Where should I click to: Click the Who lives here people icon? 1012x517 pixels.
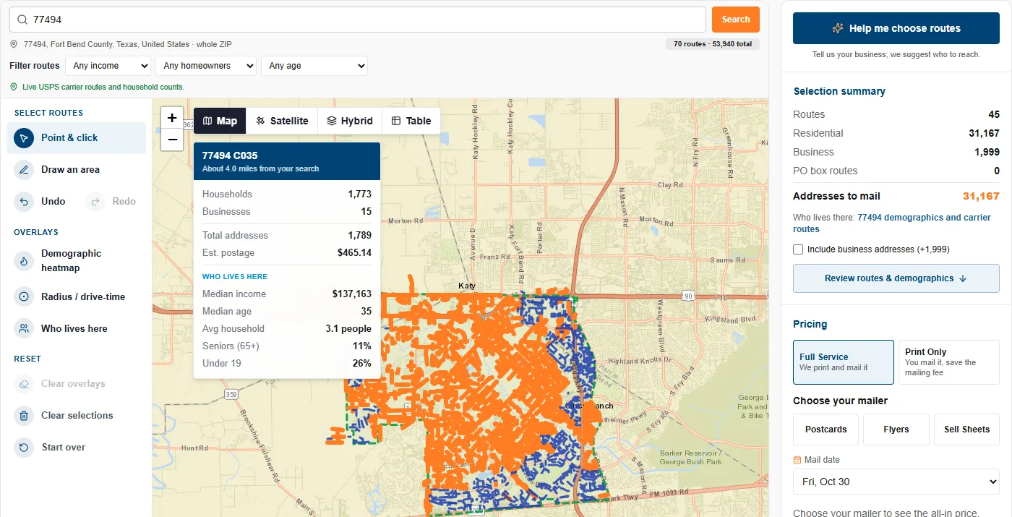tap(24, 328)
